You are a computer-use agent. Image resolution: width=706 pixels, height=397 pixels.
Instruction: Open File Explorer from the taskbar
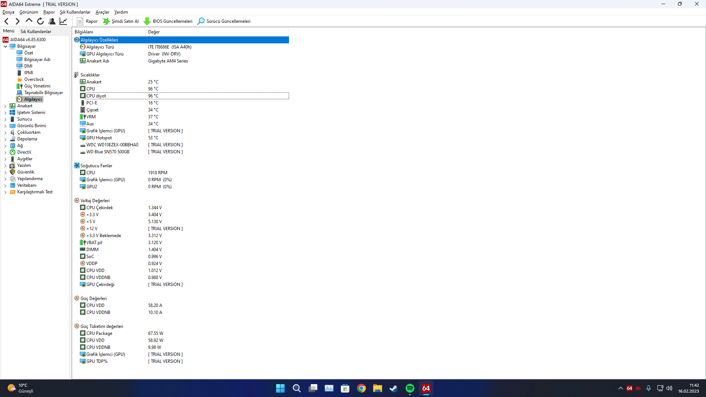tap(377, 388)
